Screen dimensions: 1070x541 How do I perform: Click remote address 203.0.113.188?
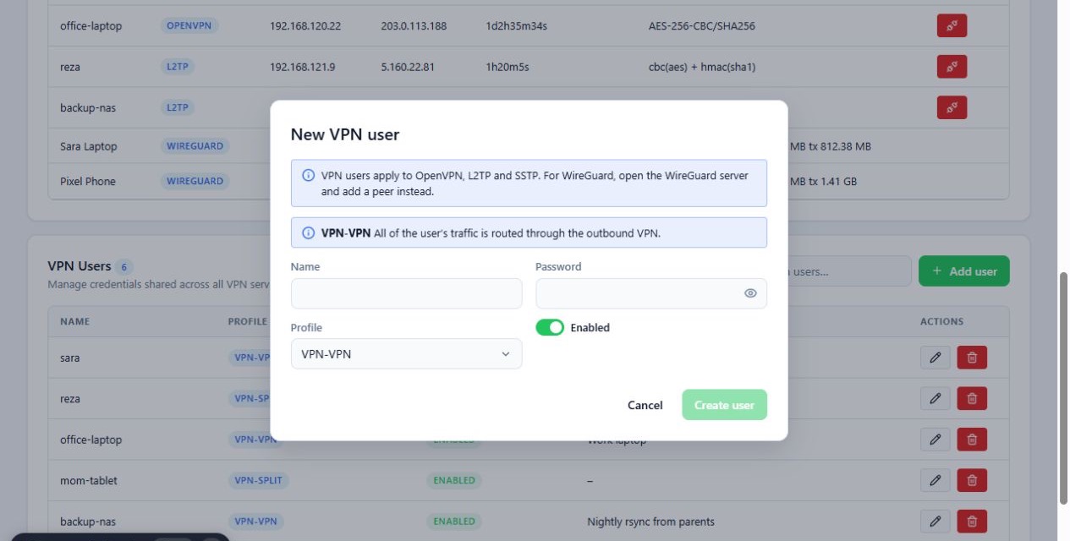(414, 26)
